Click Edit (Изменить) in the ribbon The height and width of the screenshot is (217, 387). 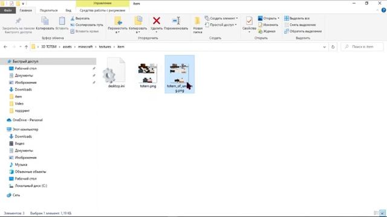click(x=268, y=25)
